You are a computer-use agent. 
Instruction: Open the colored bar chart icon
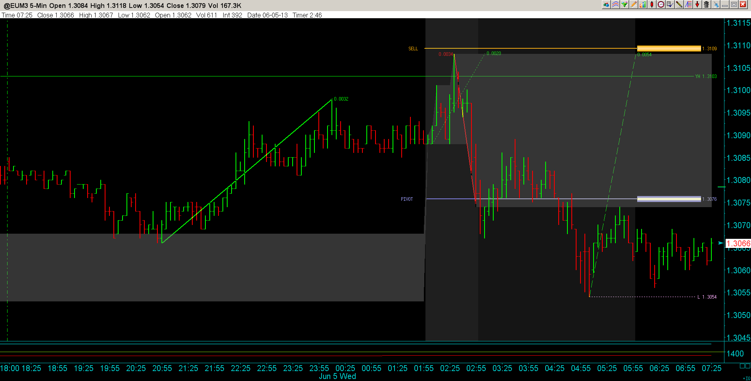click(643, 5)
